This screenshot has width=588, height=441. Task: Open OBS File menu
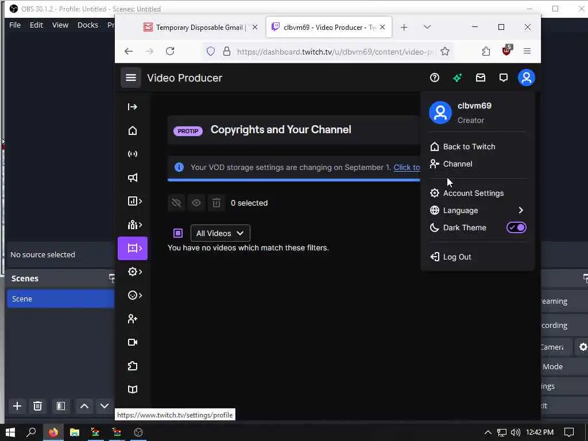point(15,25)
